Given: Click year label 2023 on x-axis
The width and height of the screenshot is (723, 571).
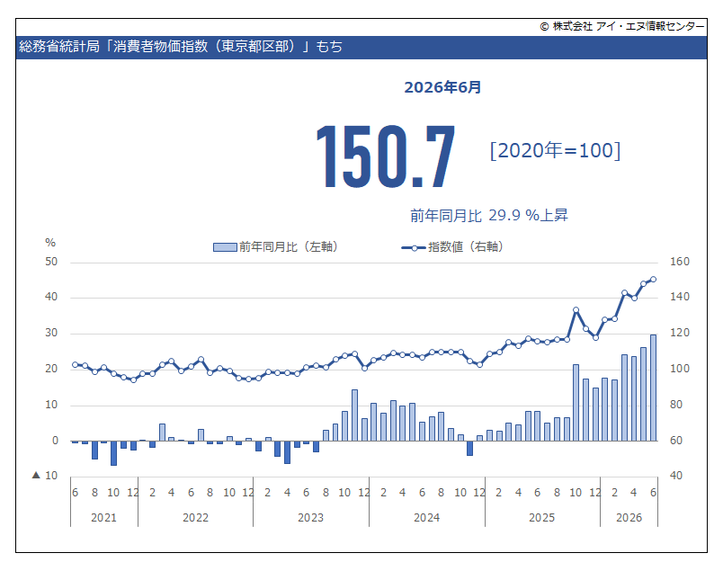Looking at the screenshot, I should click(x=311, y=518).
